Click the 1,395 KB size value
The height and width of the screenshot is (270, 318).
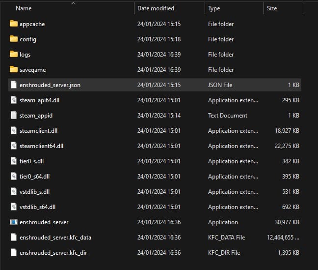coord(289,253)
